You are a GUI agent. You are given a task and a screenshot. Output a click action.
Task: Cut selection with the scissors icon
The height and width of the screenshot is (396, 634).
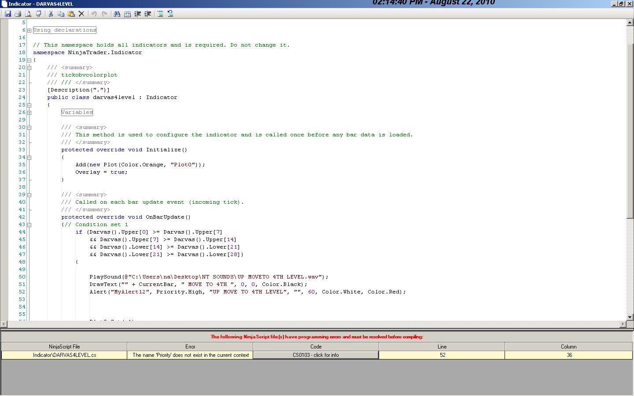tap(51, 14)
